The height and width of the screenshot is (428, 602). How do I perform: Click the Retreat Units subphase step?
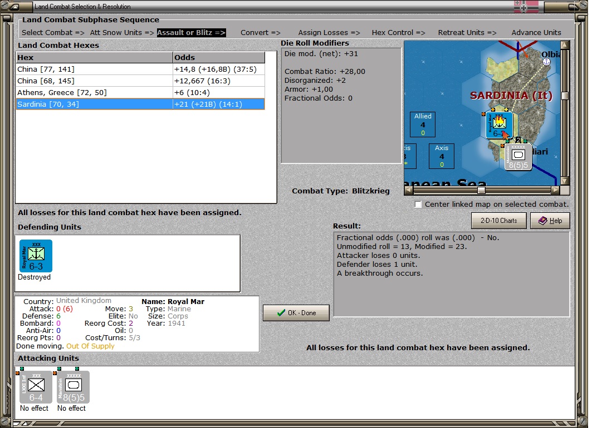(467, 33)
